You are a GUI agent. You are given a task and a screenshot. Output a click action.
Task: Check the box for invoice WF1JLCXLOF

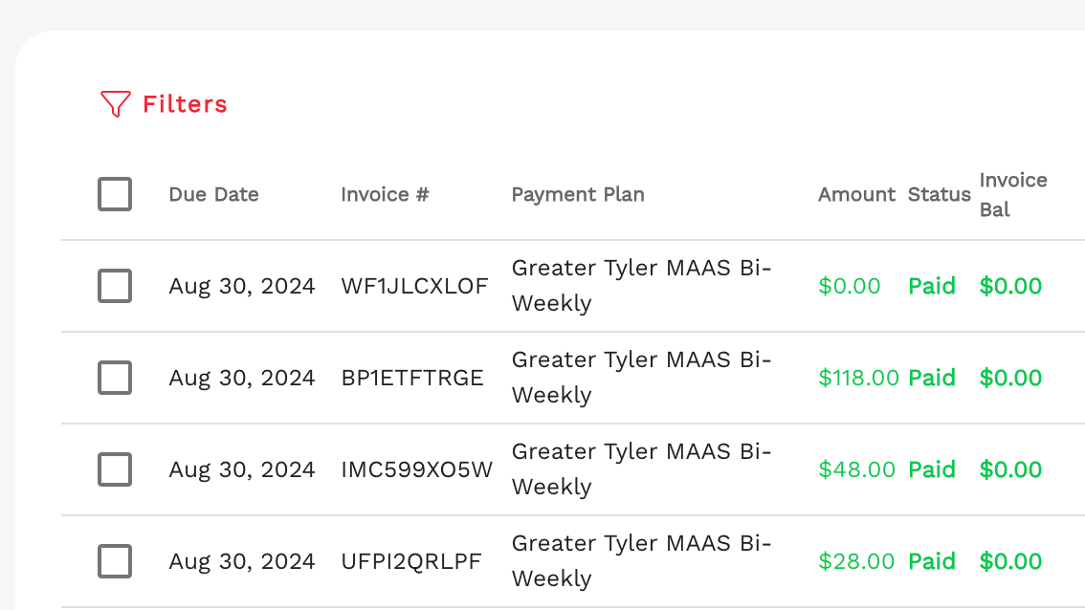(115, 286)
